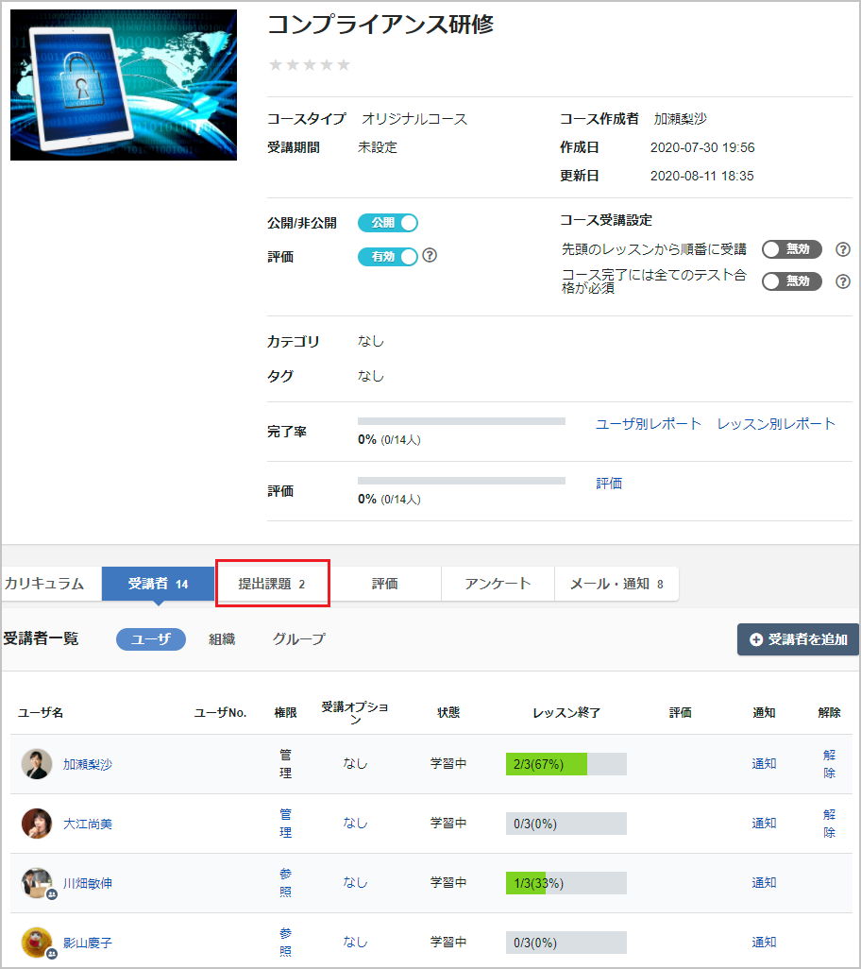Click 受講者を追加 button
861x969 pixels.
[798, 639]
